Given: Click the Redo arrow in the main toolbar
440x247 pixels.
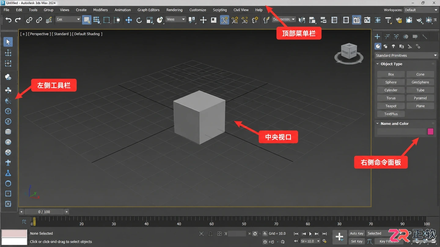Looking at the screenshot, I should tap(18, 20).
